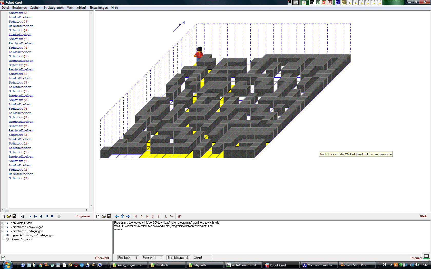
Task: Save the world with the world toolbar disk icon
Action: pyautogui.click(x=109, y=216)
